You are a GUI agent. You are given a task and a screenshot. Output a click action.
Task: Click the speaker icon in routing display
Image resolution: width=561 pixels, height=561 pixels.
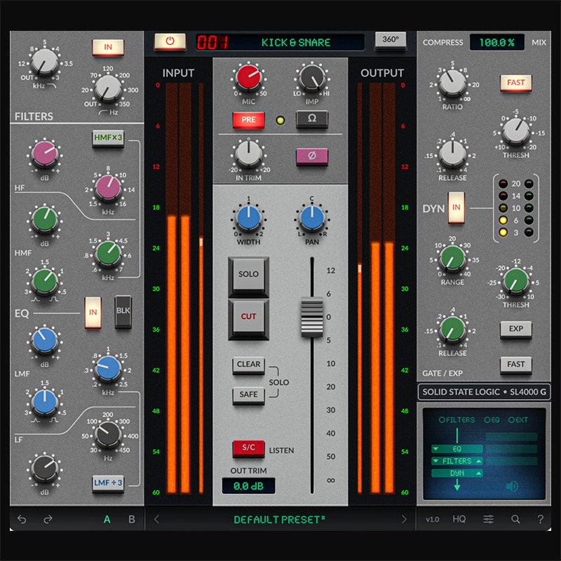pos(512,486)
